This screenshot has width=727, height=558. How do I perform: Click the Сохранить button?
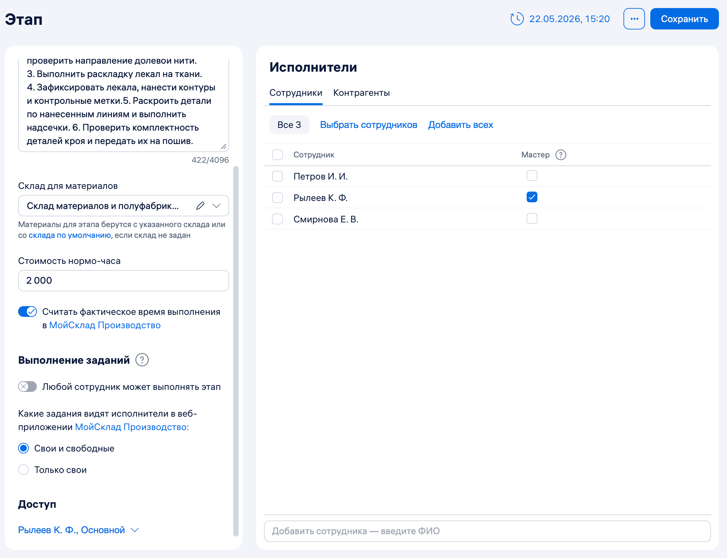point(684,19)
